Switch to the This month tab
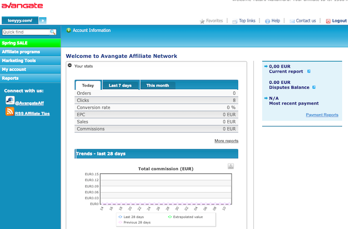Image resolution: width=348 pixels, height=229 pixels. 158,85
